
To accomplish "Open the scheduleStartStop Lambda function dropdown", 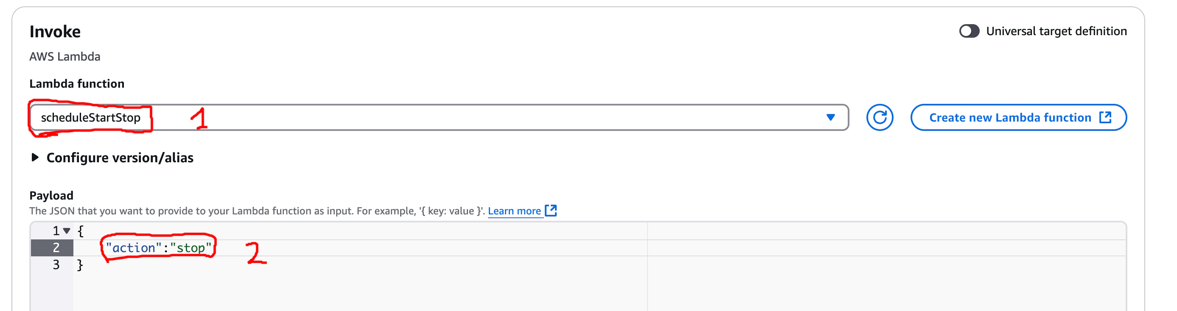I will click(439, 118).
